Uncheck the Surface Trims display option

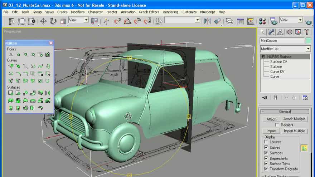(x=266, y=164)
